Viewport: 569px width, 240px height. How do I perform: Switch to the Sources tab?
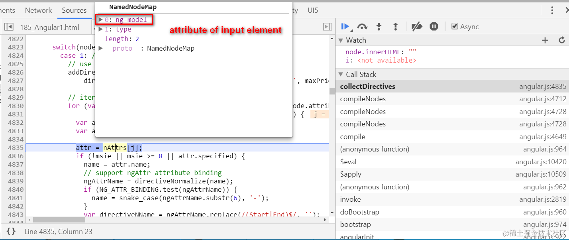pos(74,10)
